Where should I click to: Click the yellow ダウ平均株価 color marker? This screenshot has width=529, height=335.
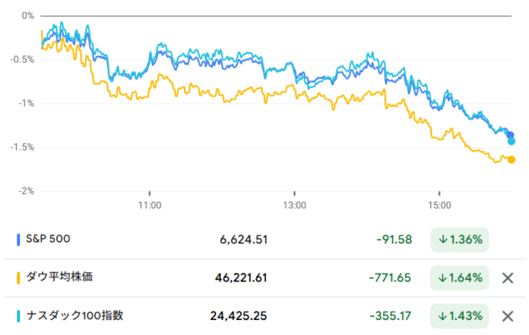coord(19,278)
